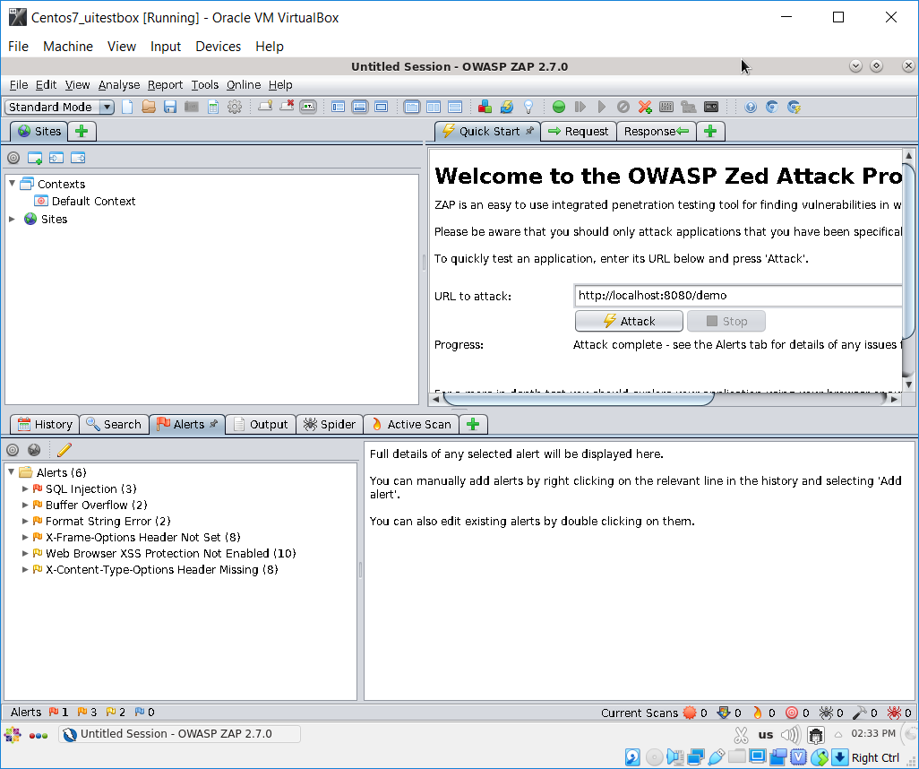Image resolution: width=919 pixels, height=769 pixels.
Task: Click the blue question mark help icon
Action: 751,107
